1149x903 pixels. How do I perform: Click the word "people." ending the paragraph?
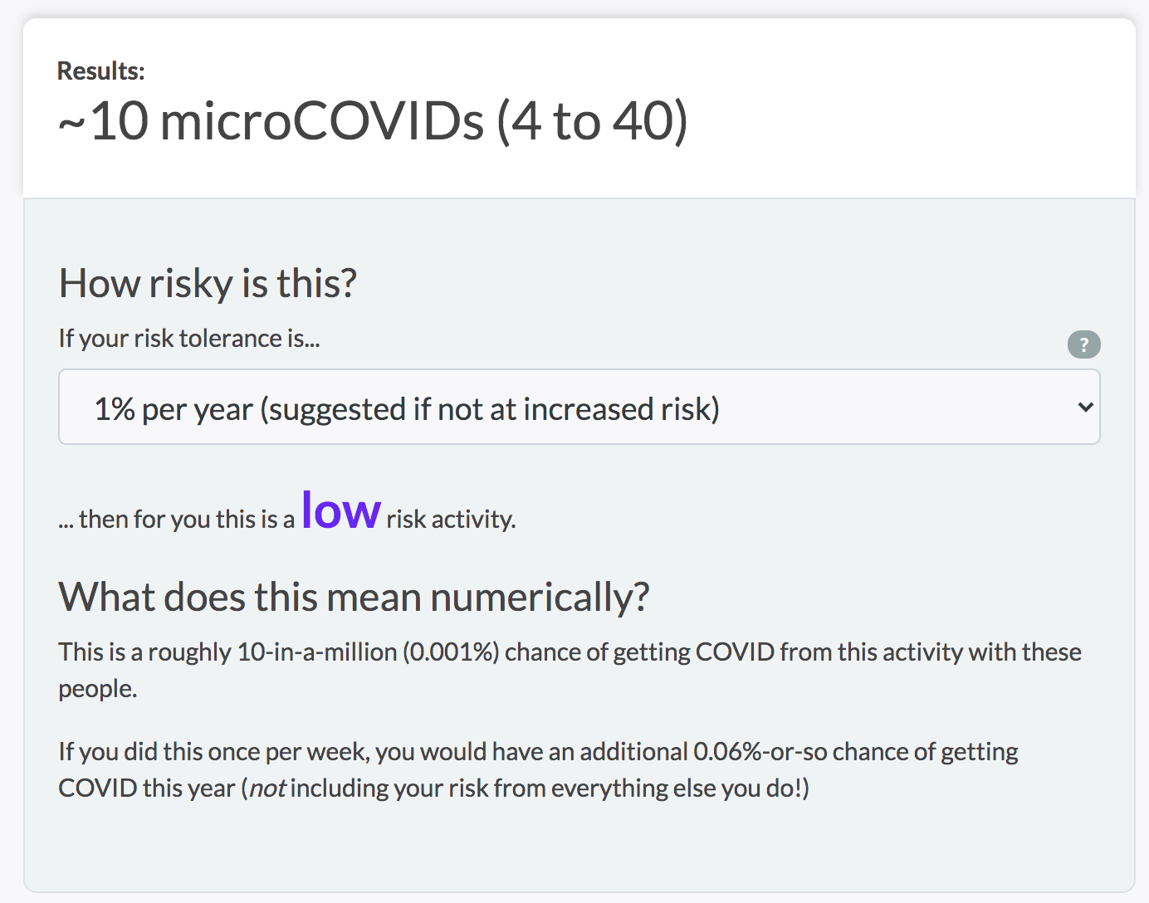point(98,690)
